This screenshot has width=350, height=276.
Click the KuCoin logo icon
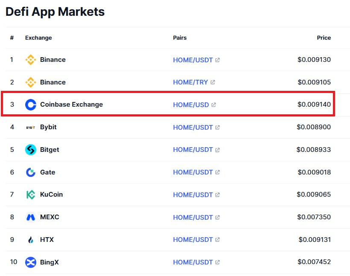pos(31,195)
